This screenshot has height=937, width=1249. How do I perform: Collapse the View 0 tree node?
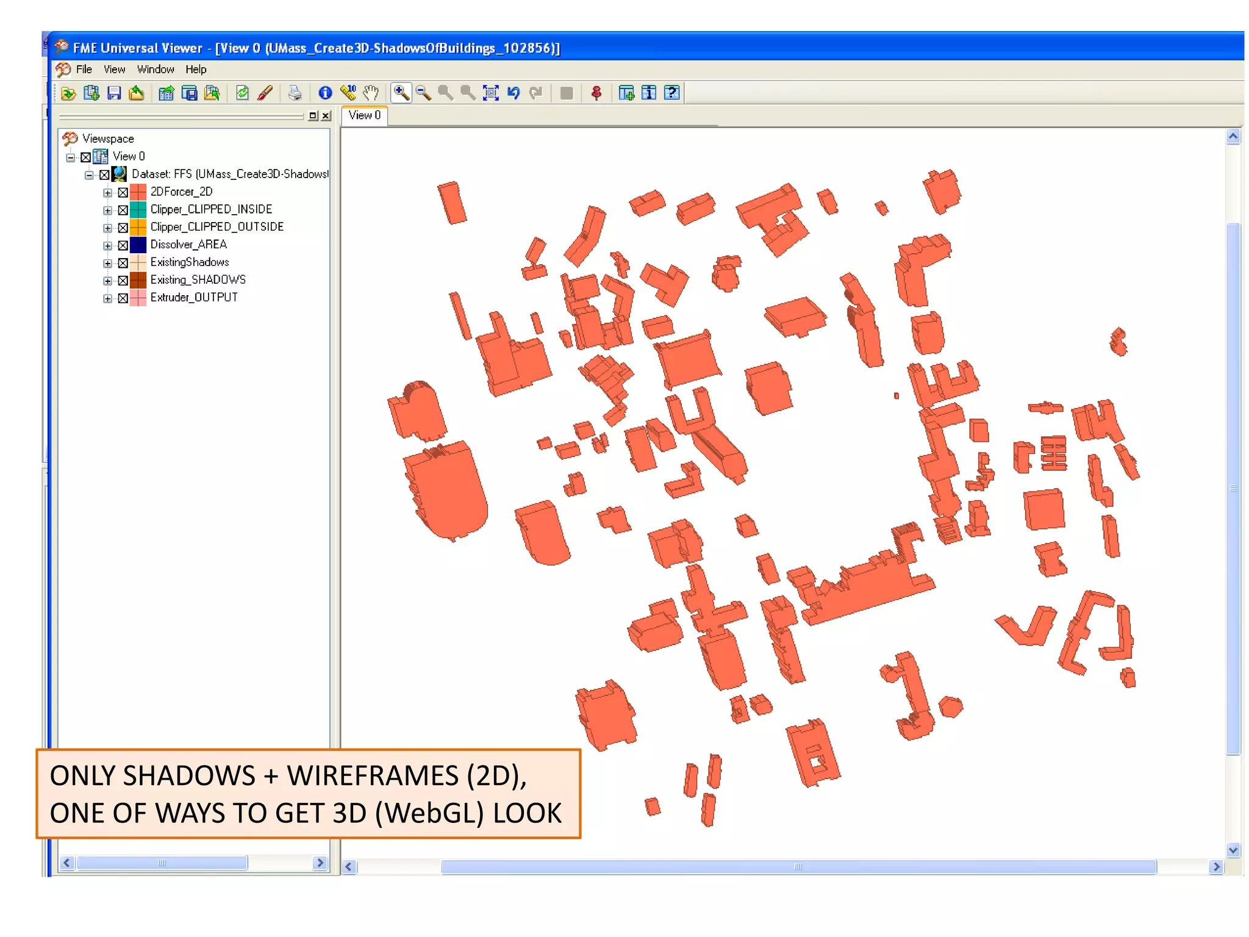(x=71, y=157)
